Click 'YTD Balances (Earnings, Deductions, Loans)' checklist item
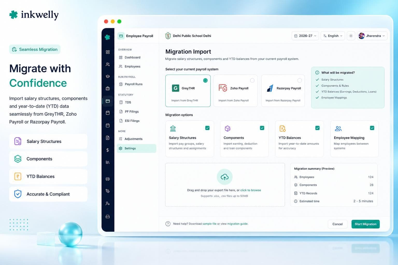Screen dimensions: 398x265 click(349, 92)
